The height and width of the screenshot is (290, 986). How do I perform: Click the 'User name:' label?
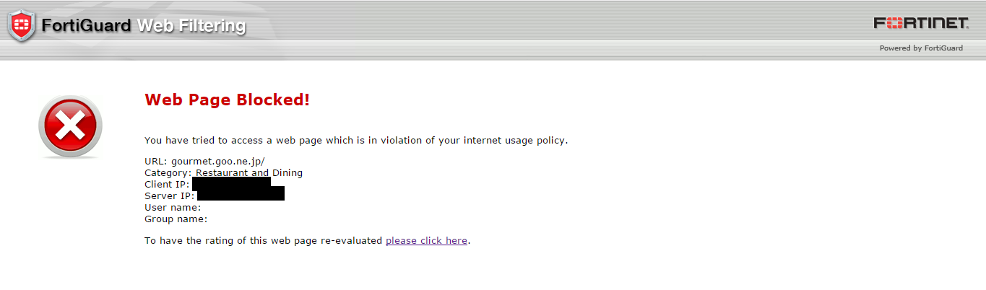(x=173, y=208)
